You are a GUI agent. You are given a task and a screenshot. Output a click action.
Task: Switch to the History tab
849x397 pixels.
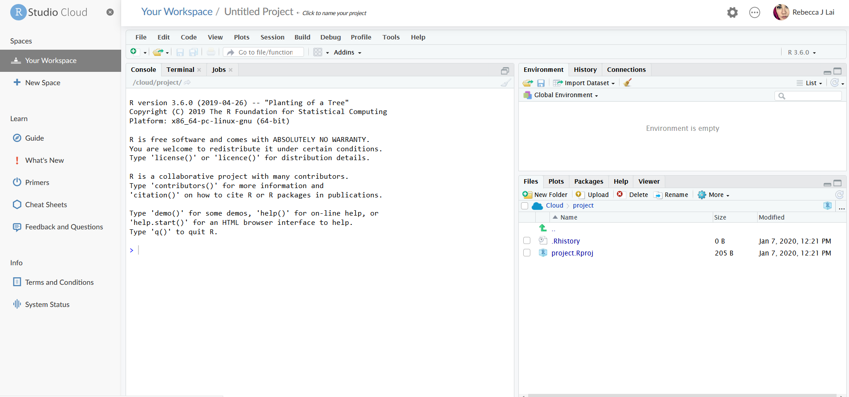point(585,70)
